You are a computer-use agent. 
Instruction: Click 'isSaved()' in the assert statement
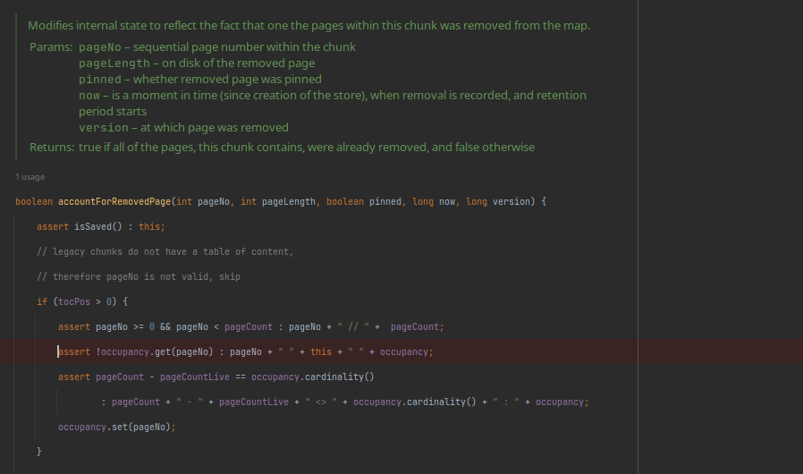tap(98, 226)
